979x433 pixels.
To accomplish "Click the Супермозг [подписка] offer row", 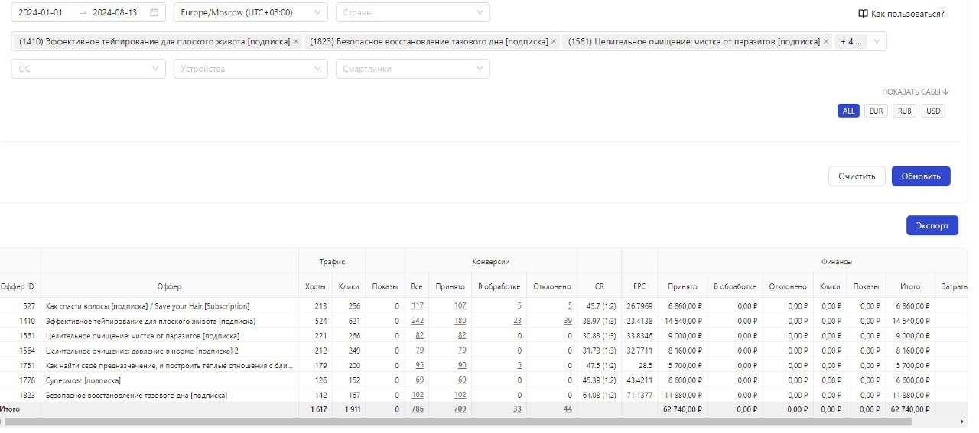I will click(483, 380).
